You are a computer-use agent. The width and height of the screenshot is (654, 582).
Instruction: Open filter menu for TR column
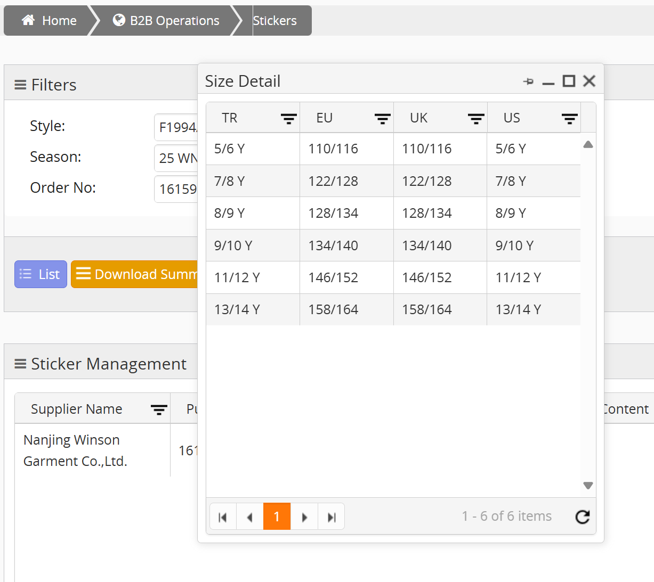288,119
